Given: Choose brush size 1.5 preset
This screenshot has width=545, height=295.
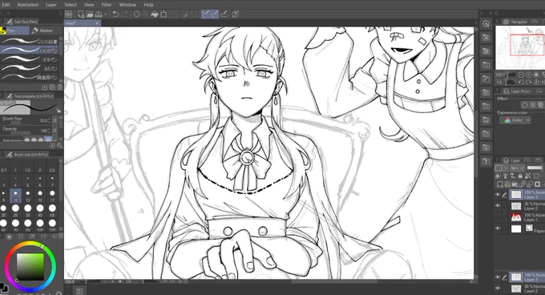Looking at the screenshot, I should (x=27, y=168).
